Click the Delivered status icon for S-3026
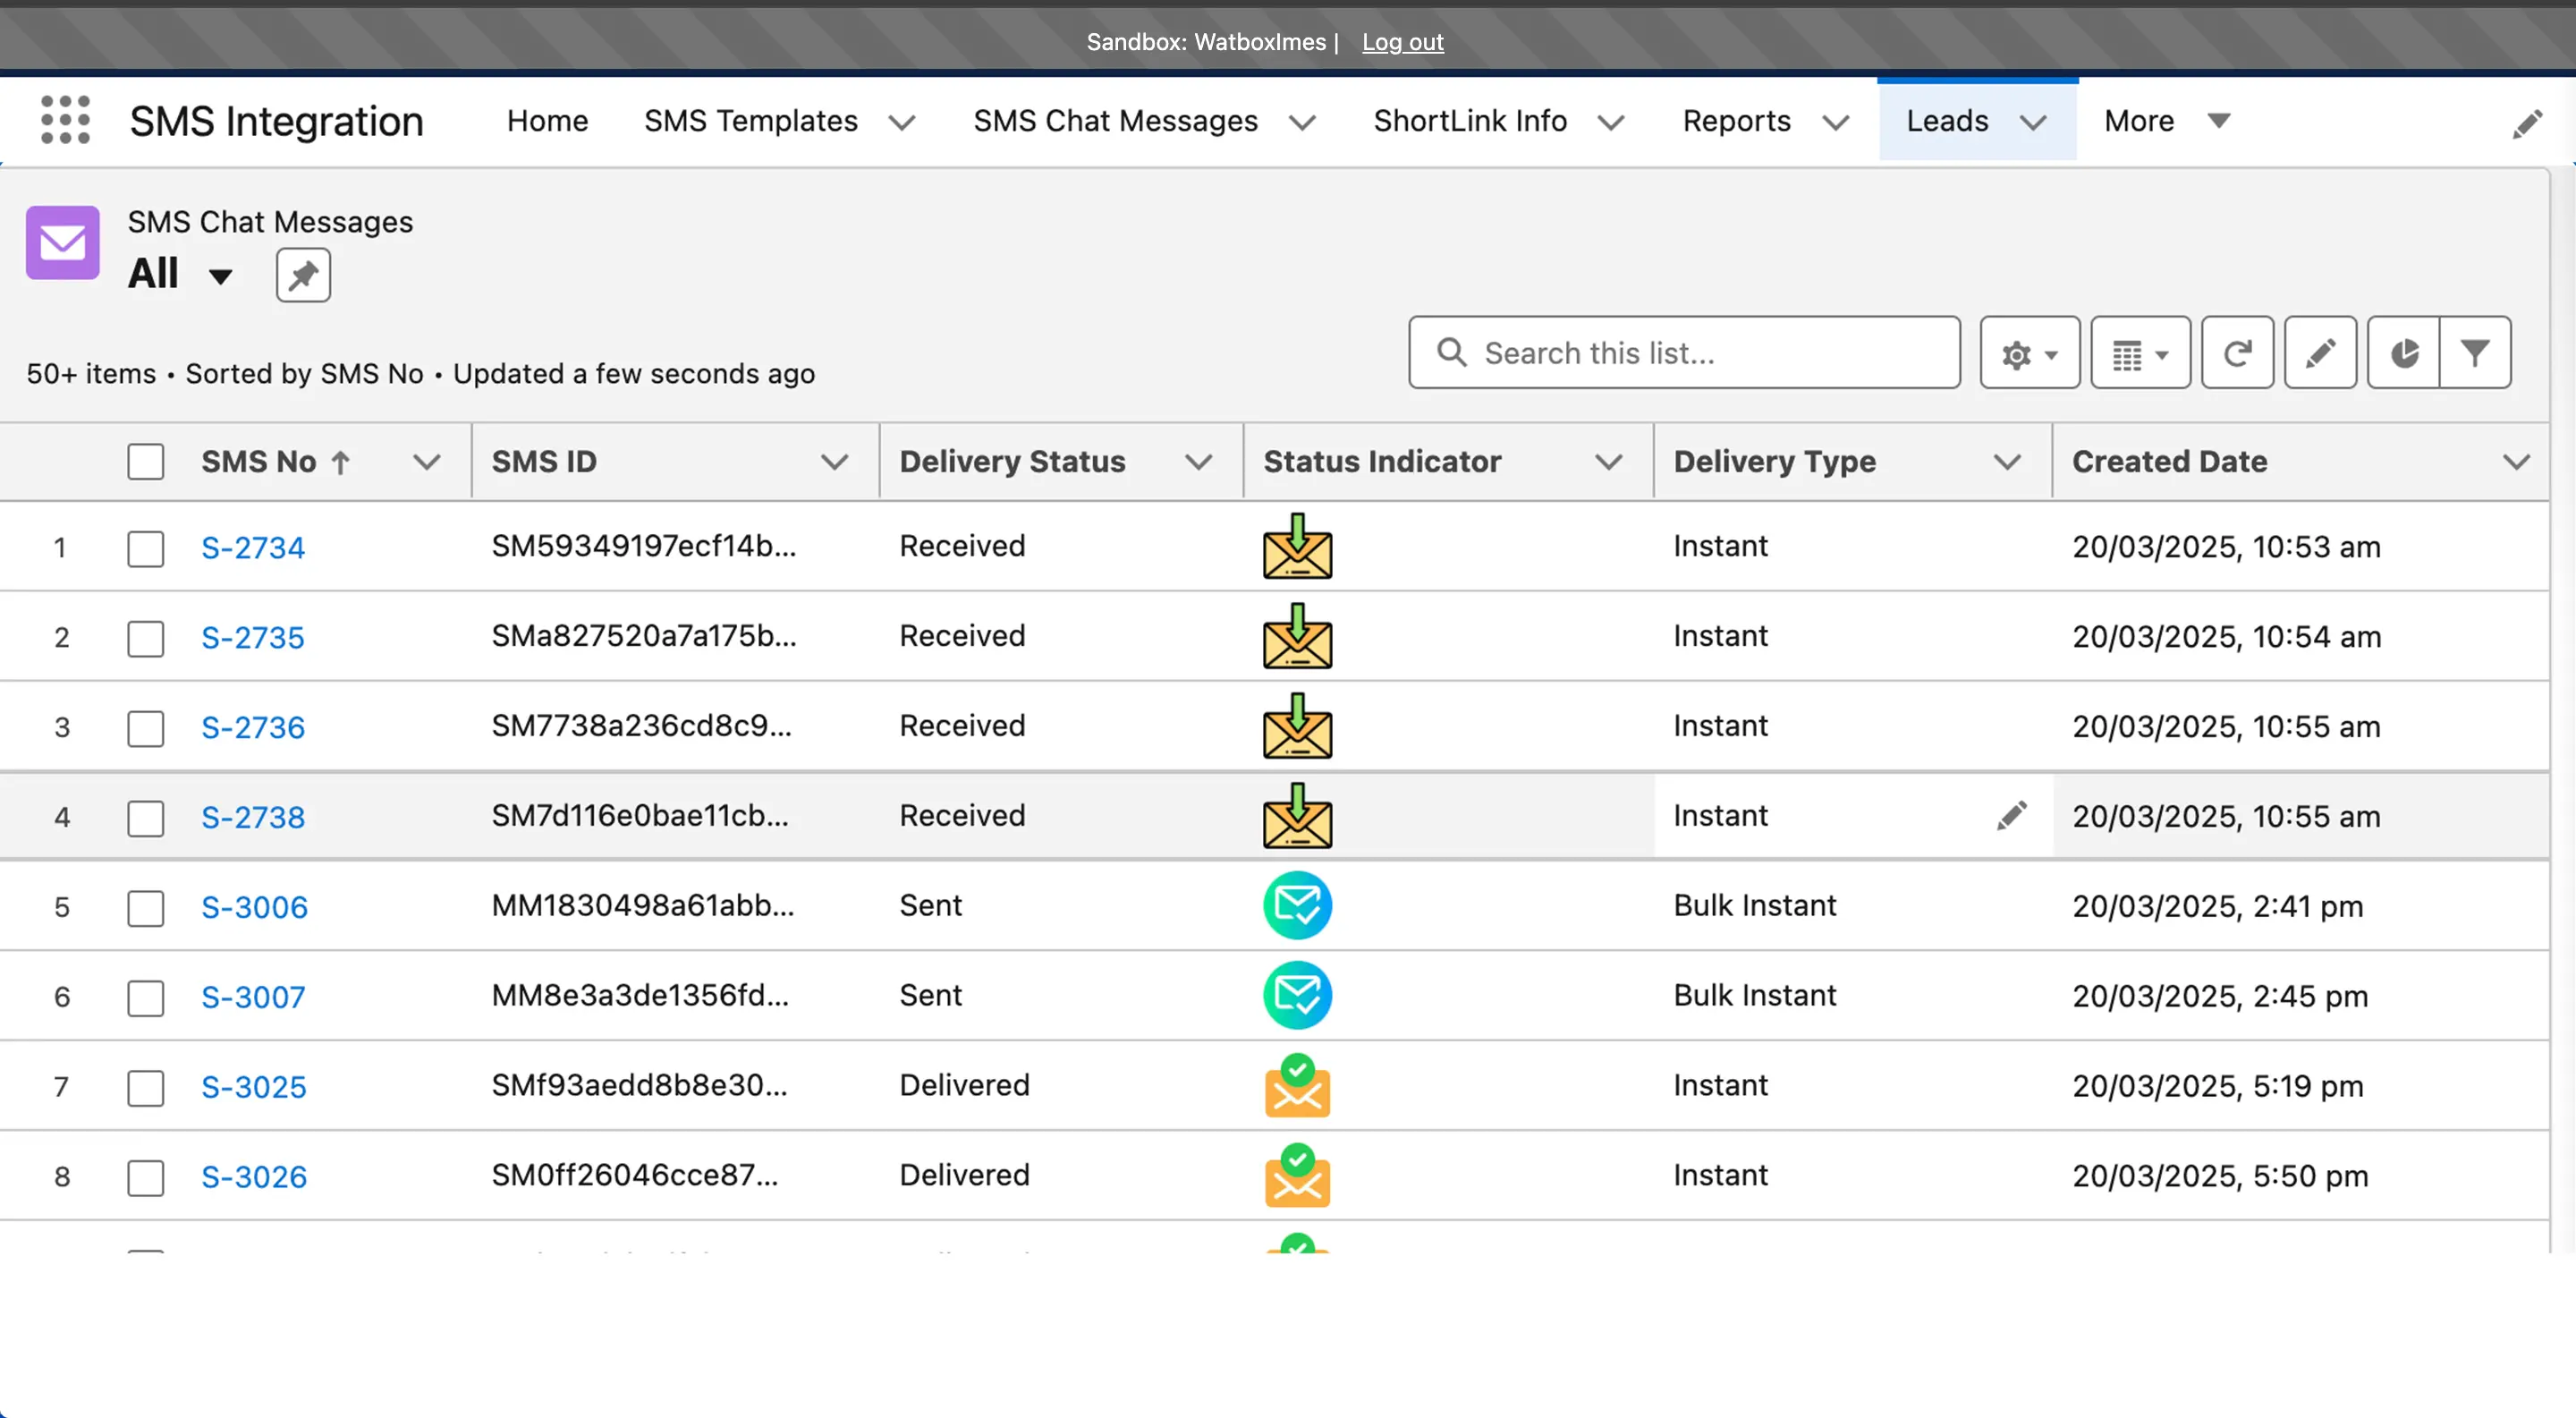The width and height of the screenshot is (2576, 1418). 1297,1175
